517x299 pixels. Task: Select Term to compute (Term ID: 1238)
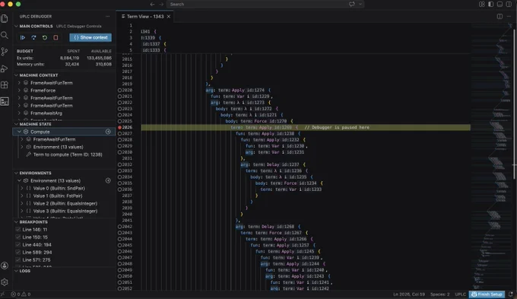click(x=68, y=154)
